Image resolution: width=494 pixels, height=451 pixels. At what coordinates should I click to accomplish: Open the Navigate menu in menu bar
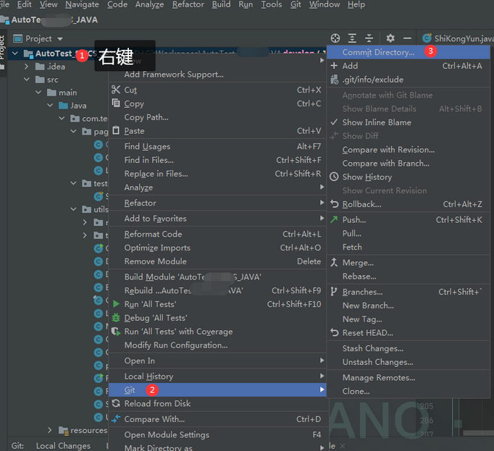tap(82, 5)
